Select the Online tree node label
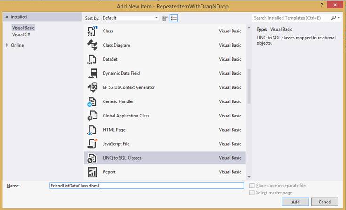The height and width of the screenshot is (210, 346). [17, 45]
